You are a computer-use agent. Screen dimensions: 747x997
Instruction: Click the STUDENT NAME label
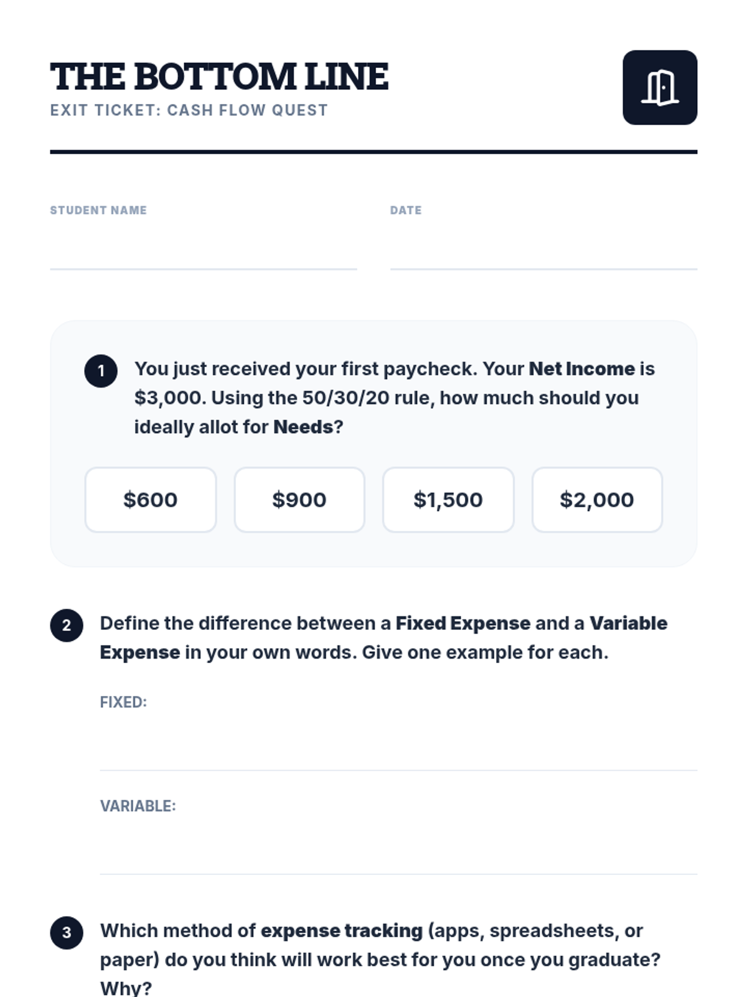(x=98, y=211)
